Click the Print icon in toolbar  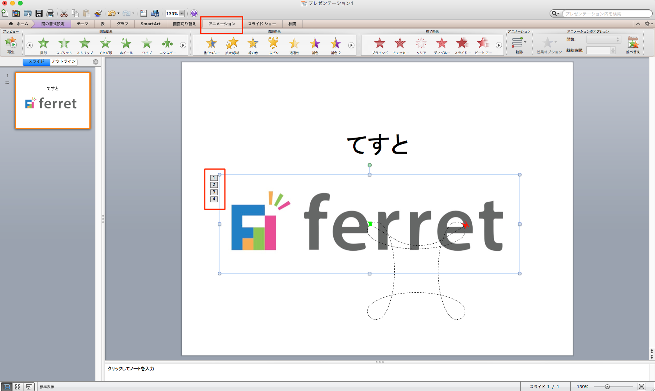pos(50,13)
